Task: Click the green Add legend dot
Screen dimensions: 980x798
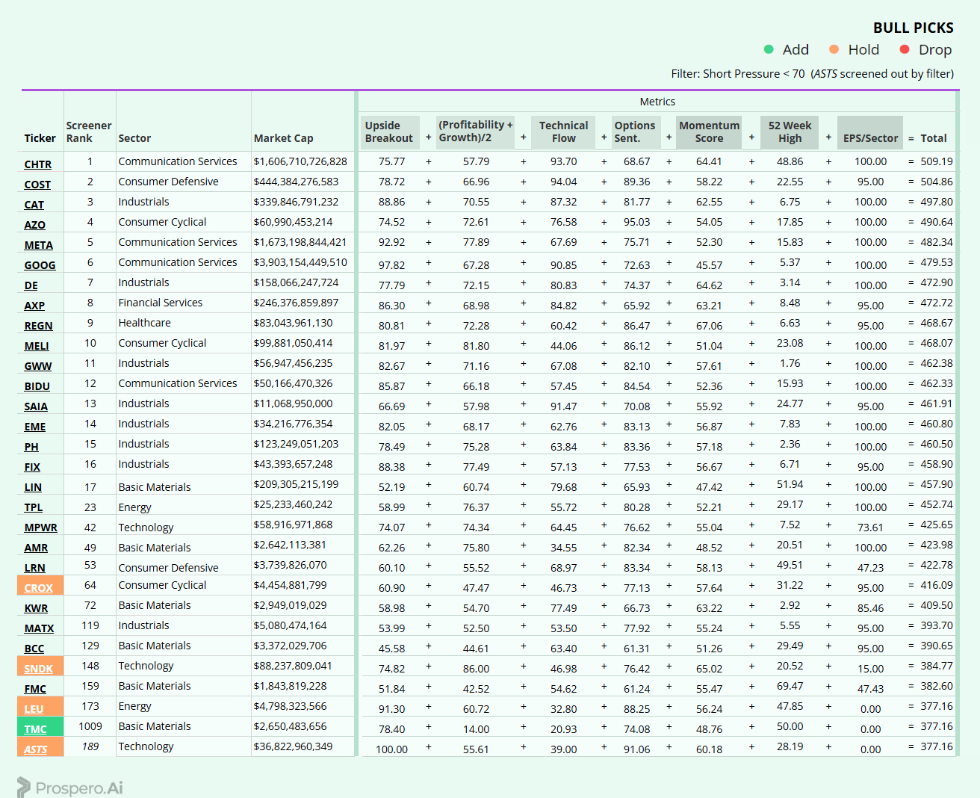Action: click(x=769, y=49)
